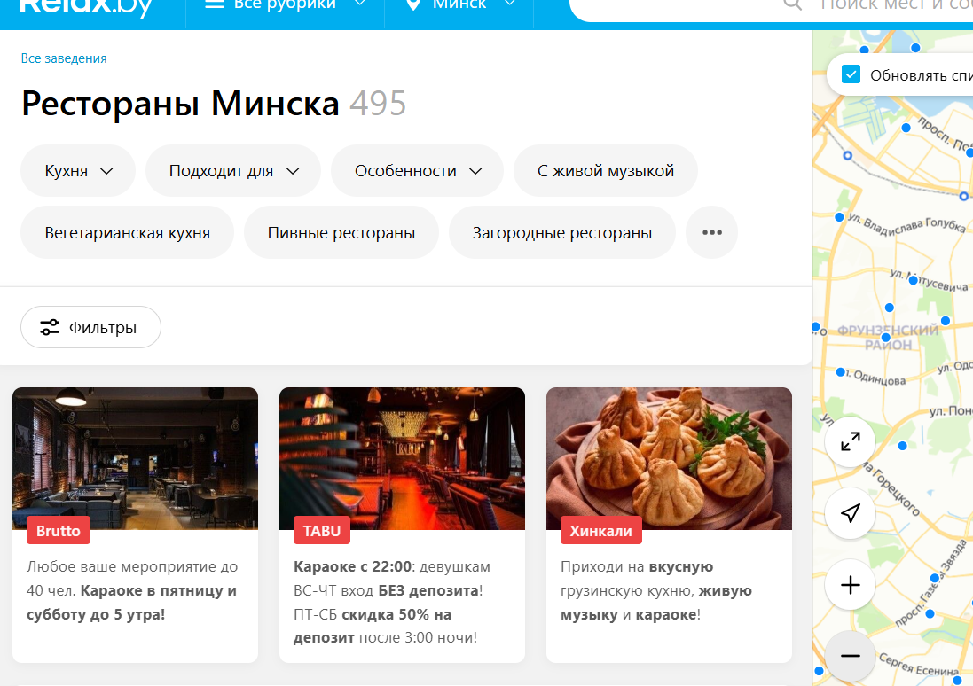This screenshot has height=686, width=973.
Task: Expand the Кухня filter dropdown
Action: pyautogui.click(x=78, y=170)
